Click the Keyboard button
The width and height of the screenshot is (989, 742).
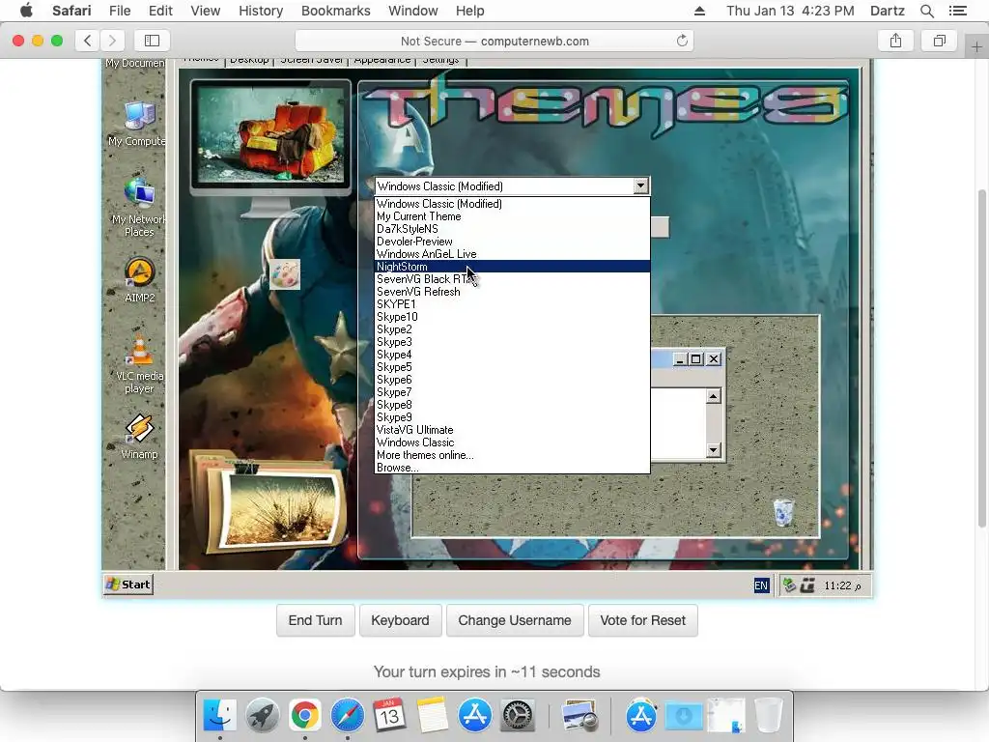point(400,620)
